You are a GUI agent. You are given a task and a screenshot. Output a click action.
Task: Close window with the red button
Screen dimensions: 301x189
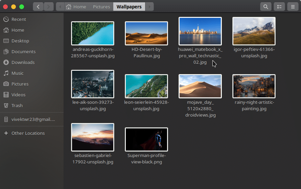pos(5,7)
